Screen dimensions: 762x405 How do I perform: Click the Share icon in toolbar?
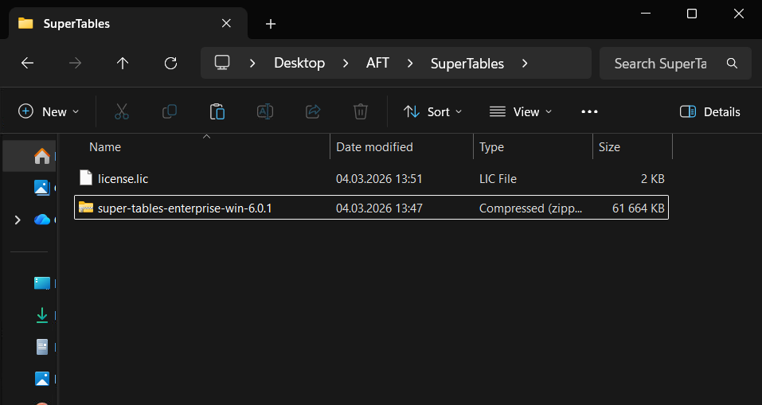coord(313,111)
